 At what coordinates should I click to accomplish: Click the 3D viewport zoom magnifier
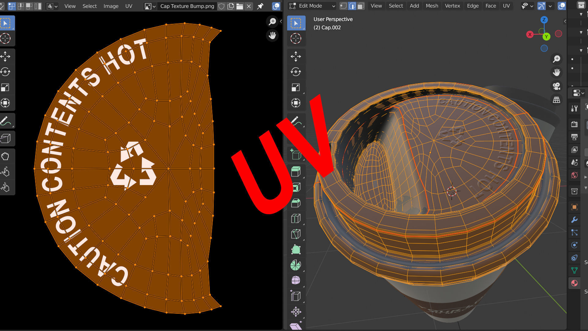click(556, 59)
